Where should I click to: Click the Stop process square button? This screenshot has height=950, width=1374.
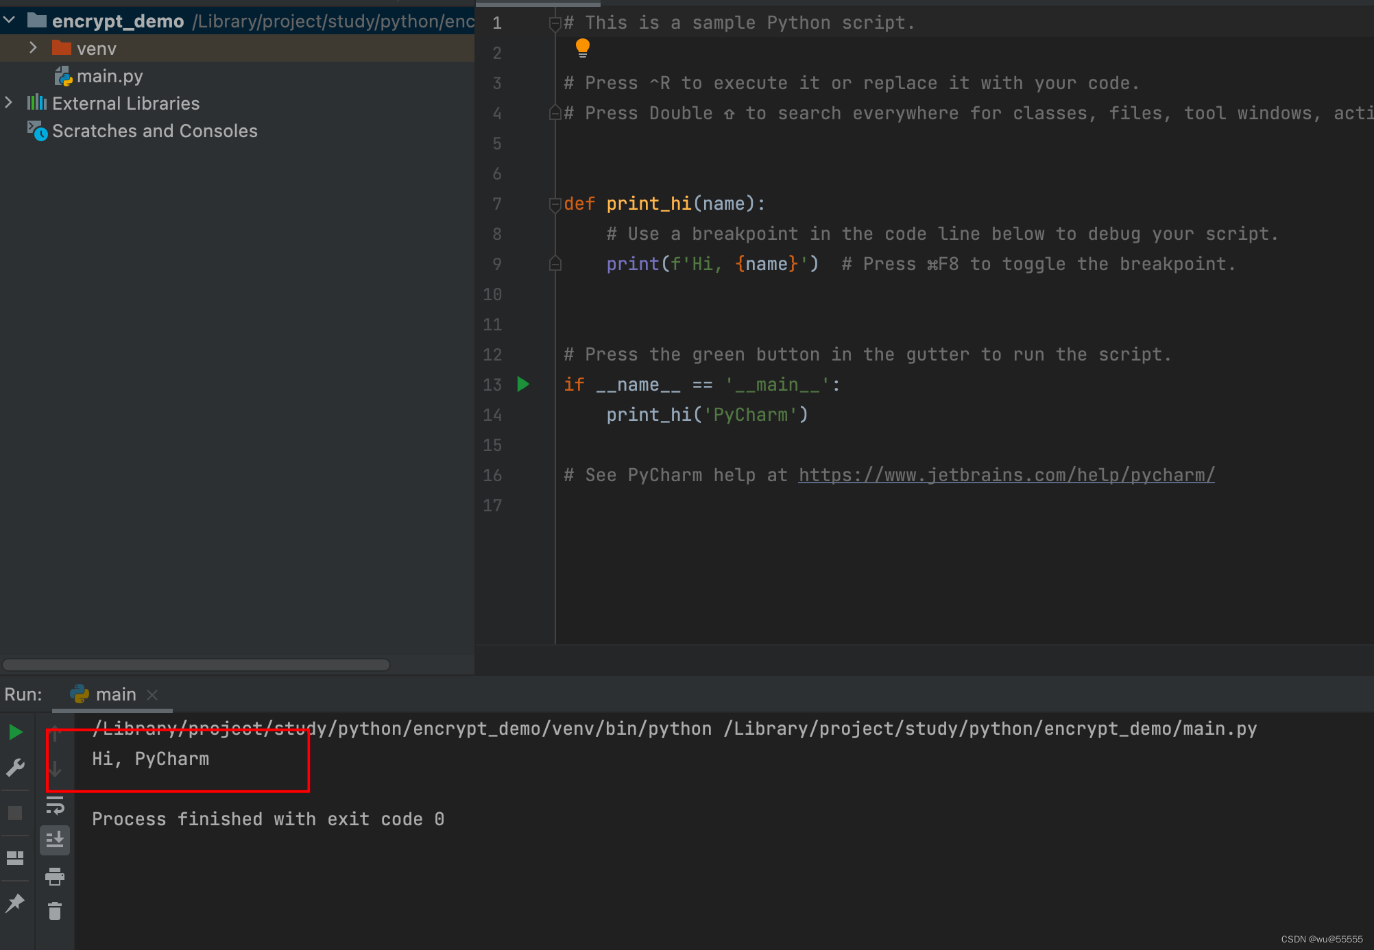click(15, 813)
